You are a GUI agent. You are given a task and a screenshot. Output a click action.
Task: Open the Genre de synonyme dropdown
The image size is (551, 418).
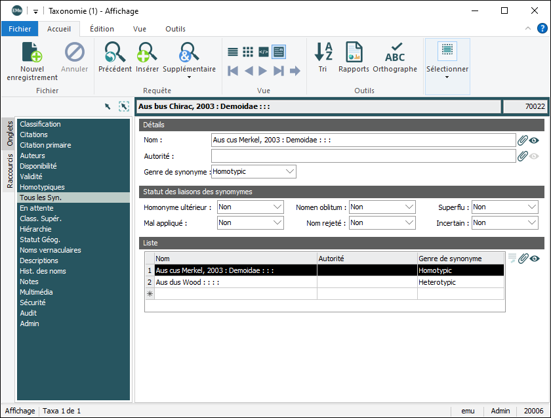click(291, 172)
